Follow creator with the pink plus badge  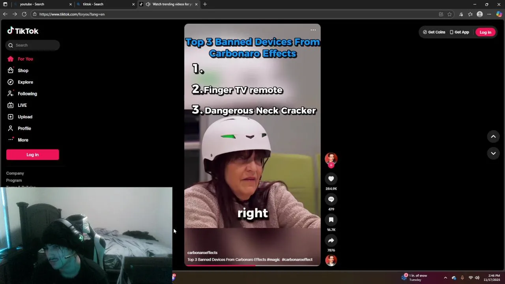click(331, 165)
